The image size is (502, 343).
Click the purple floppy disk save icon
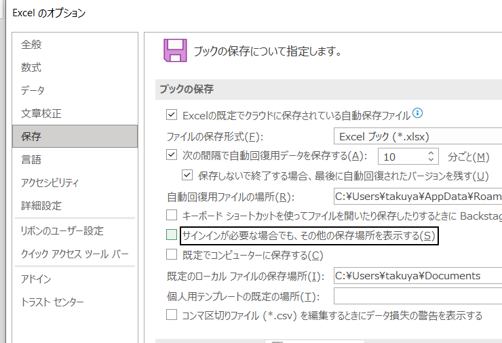coord(175,51)
